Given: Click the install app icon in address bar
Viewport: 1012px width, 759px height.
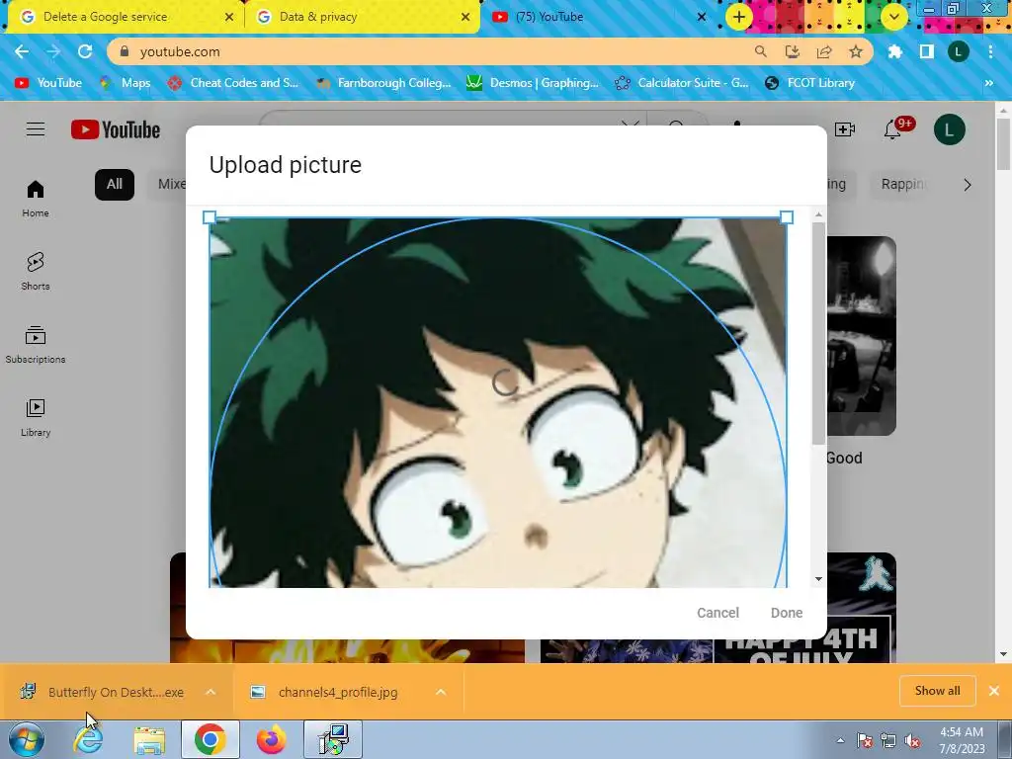Looking at the screenshot, I should tap(793, 51).
